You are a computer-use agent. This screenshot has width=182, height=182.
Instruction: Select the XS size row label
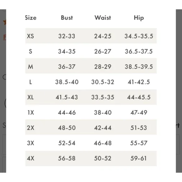tap(30, 36)
